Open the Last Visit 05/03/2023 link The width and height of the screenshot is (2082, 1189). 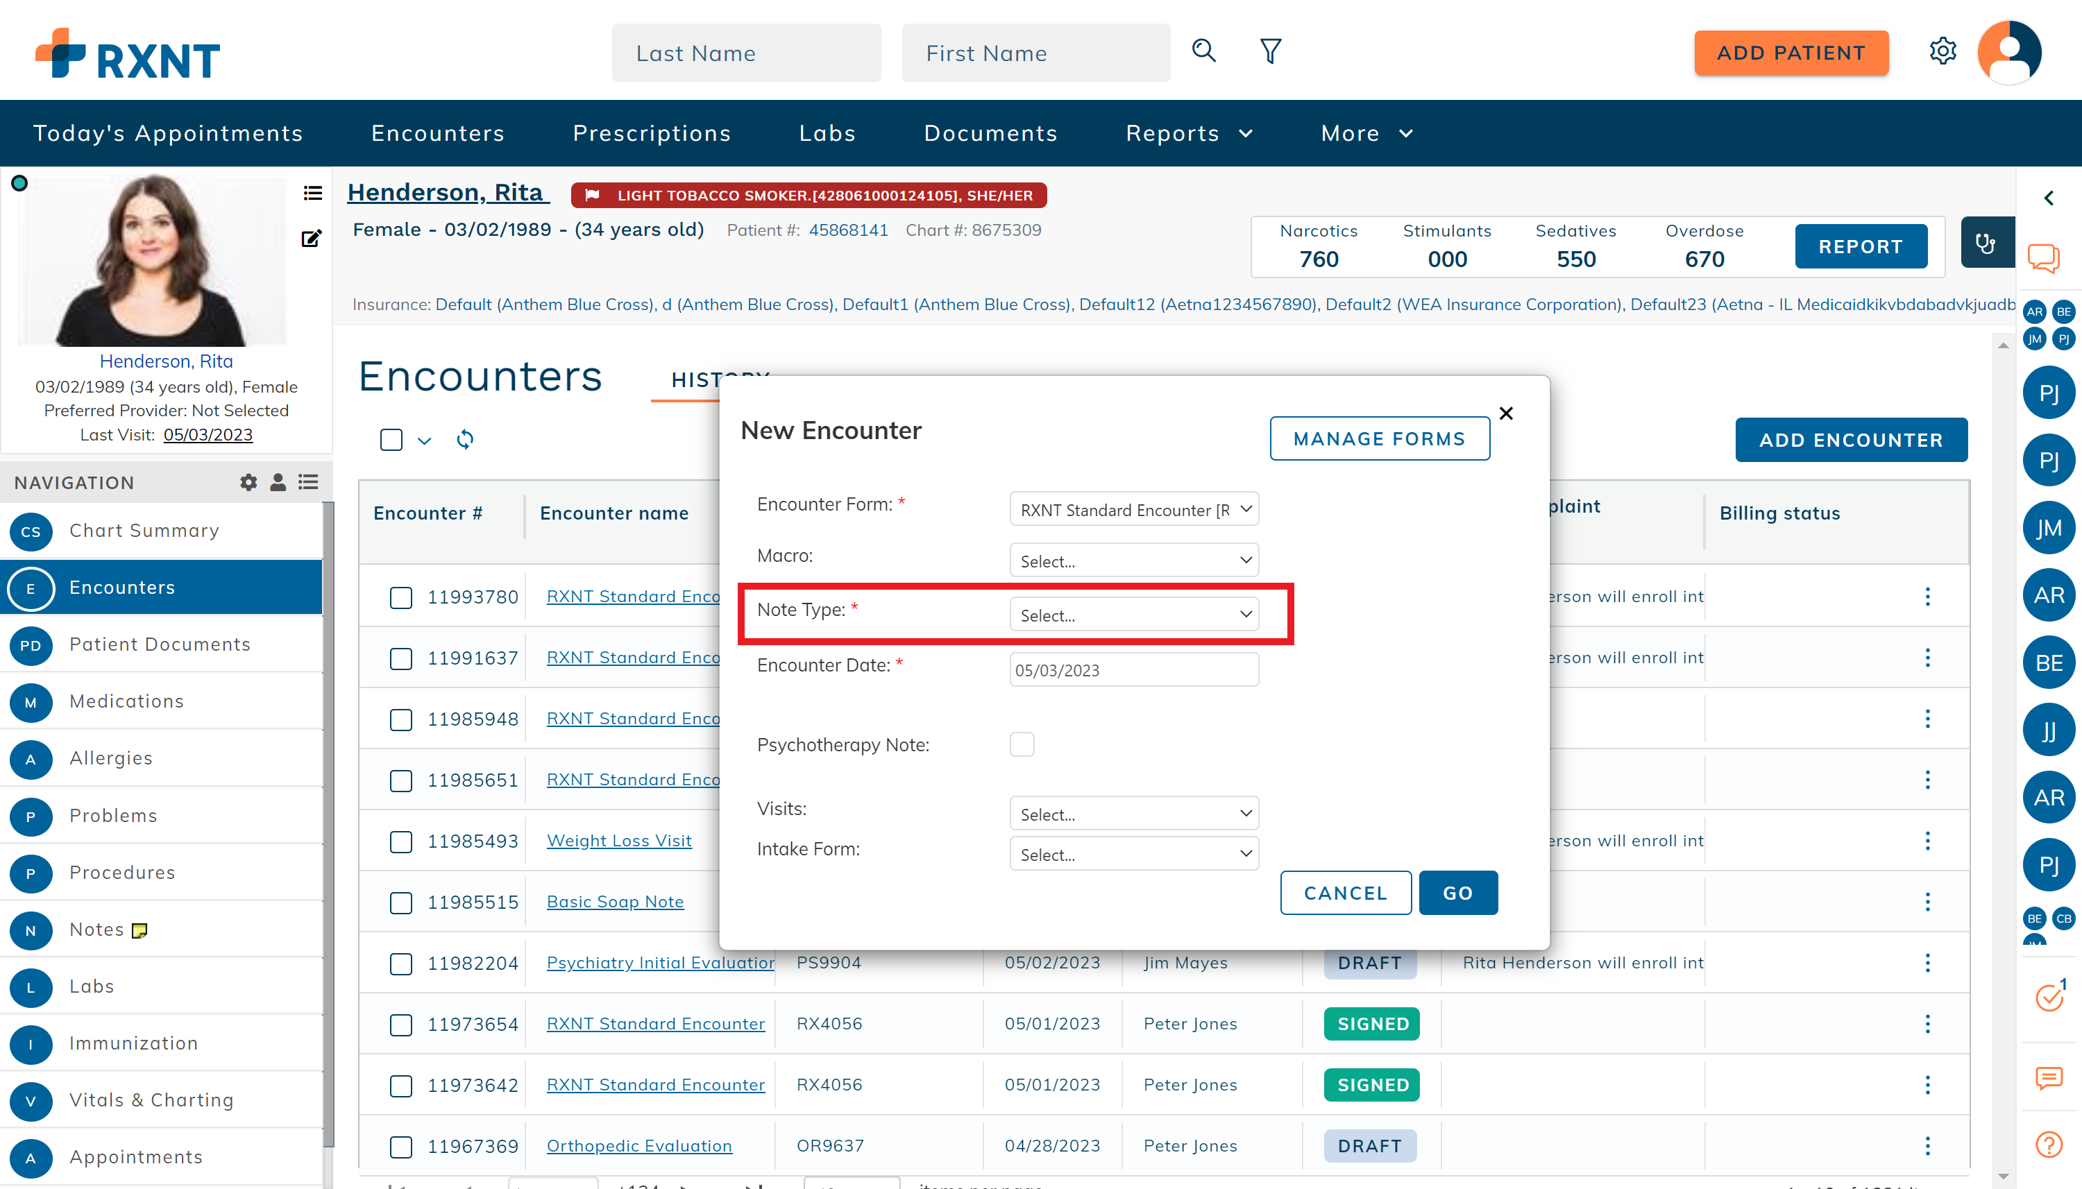[208, 434]
